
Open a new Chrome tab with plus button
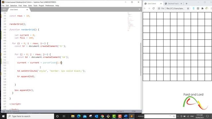(186, 4)
